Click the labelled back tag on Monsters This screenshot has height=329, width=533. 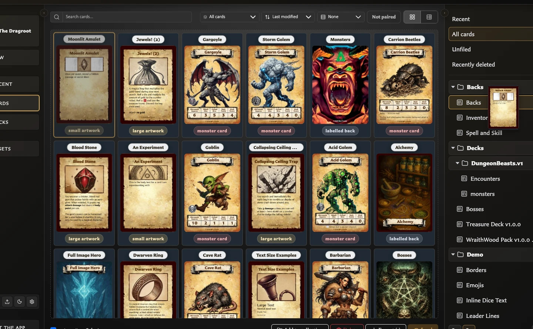pos(340,131)
